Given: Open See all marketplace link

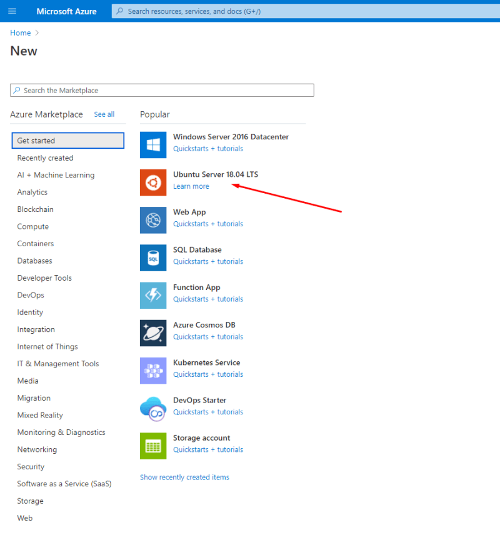Looking at the screenshot, I should (104, 114).
